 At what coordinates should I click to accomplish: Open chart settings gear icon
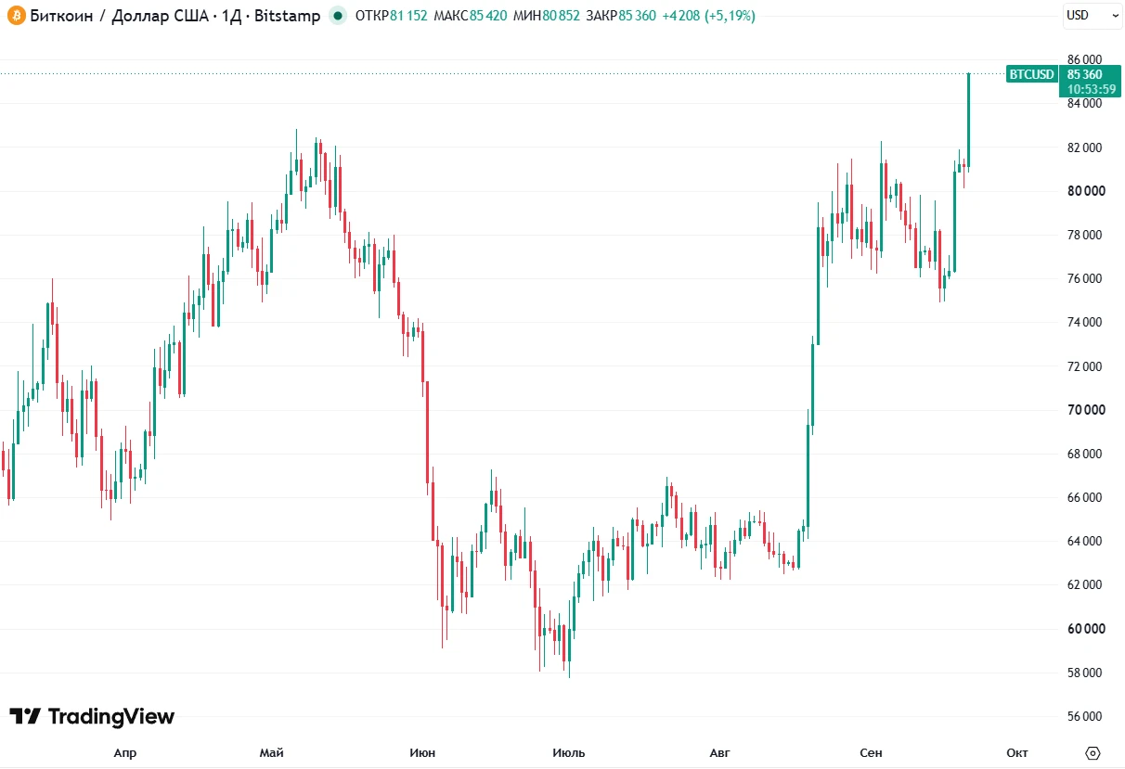point(1093,752)
